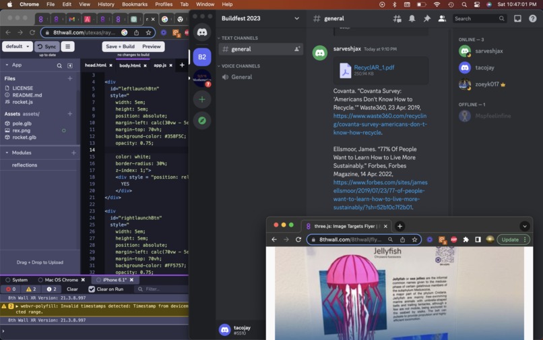This screenshot has width=543, height=340.
Task: Open Buildfest 2023 server dropdown
Action: click(x=296, y=18)
